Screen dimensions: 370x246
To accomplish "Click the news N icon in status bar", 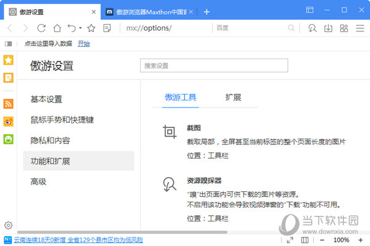I will pos(8,240).
